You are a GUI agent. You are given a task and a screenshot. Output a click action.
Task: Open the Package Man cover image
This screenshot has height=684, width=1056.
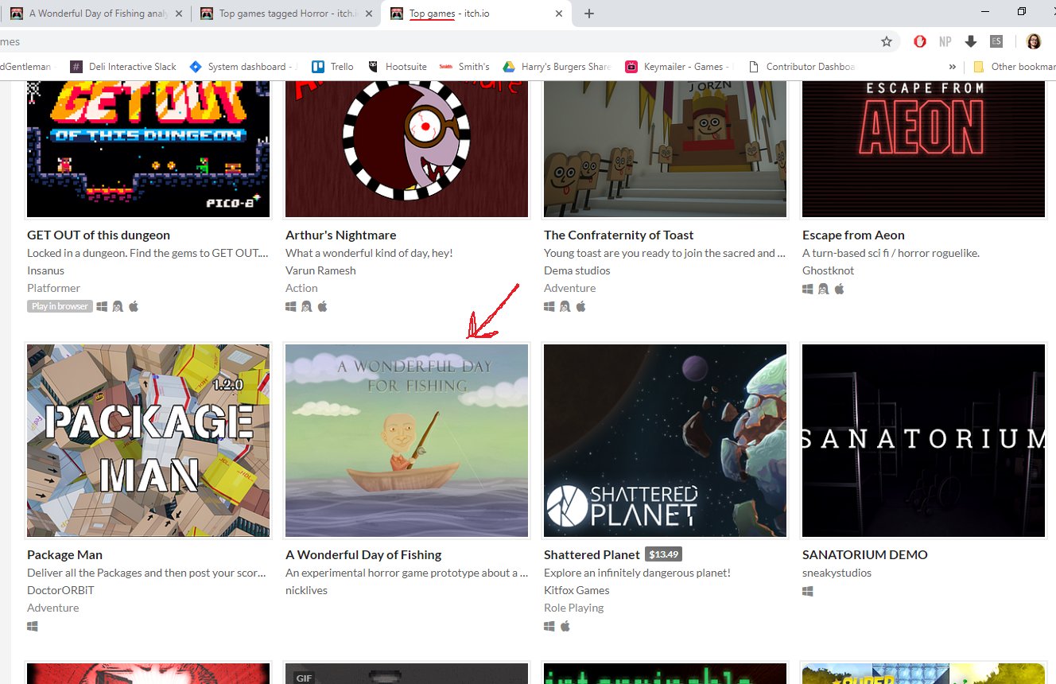pyautogui.click(x=149, y=441)
